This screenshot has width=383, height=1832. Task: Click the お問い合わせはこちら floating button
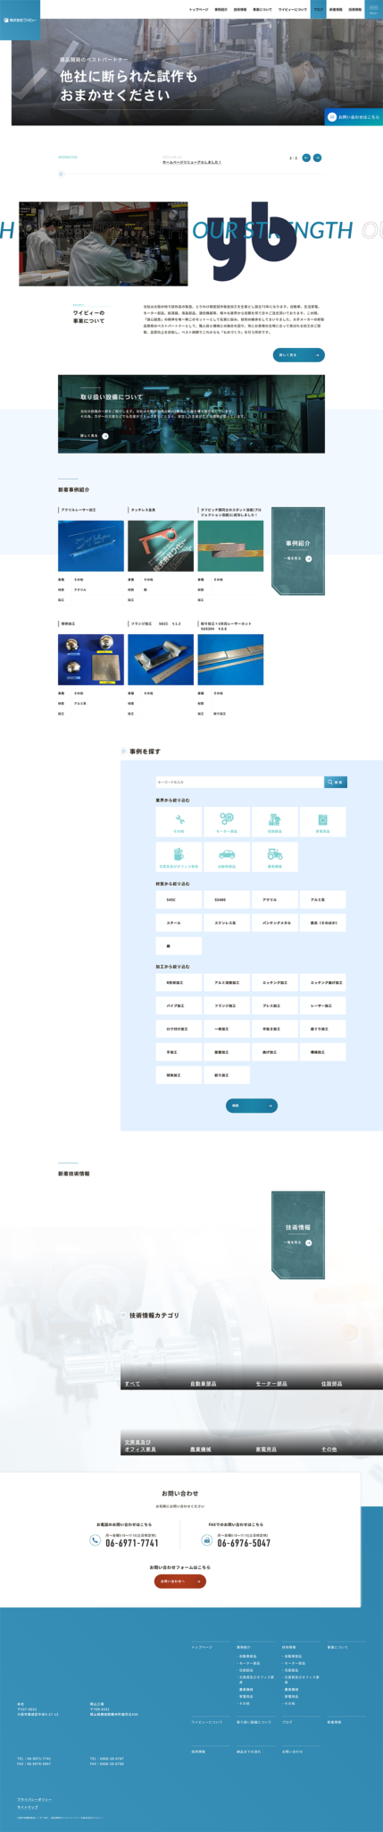coord(354,116)
